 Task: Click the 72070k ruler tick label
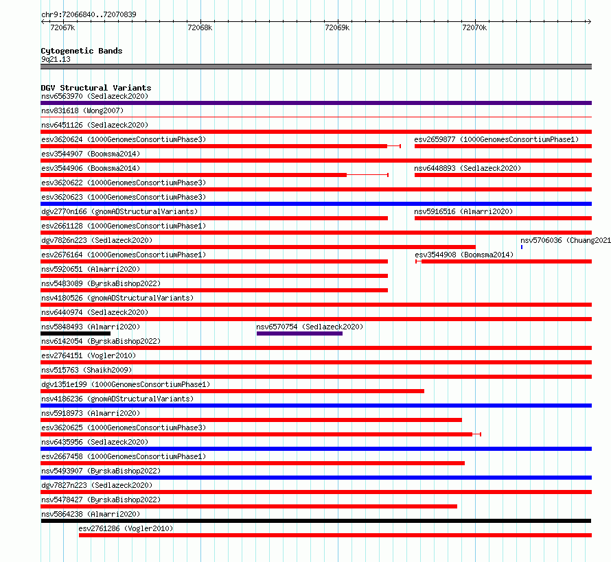(474, 27)
